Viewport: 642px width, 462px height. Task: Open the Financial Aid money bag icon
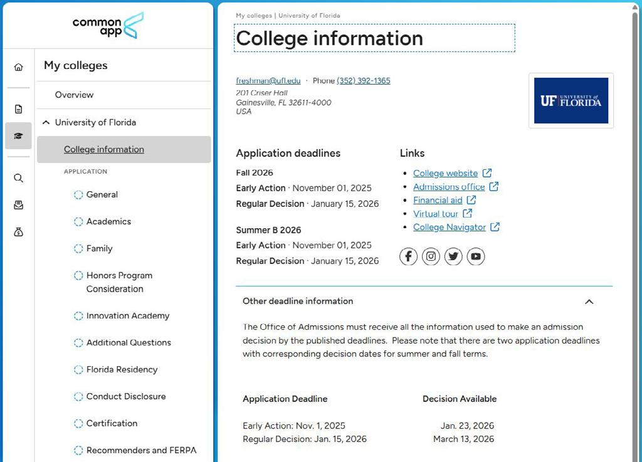[18, 232]
